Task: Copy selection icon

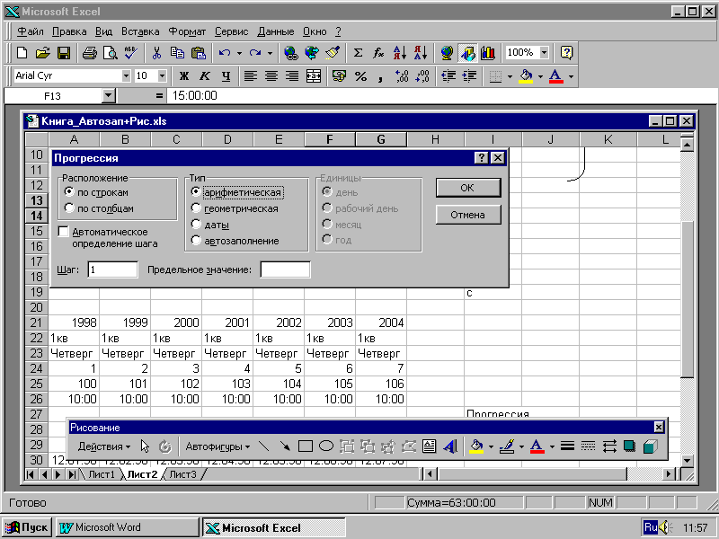Action: [177, 53]
